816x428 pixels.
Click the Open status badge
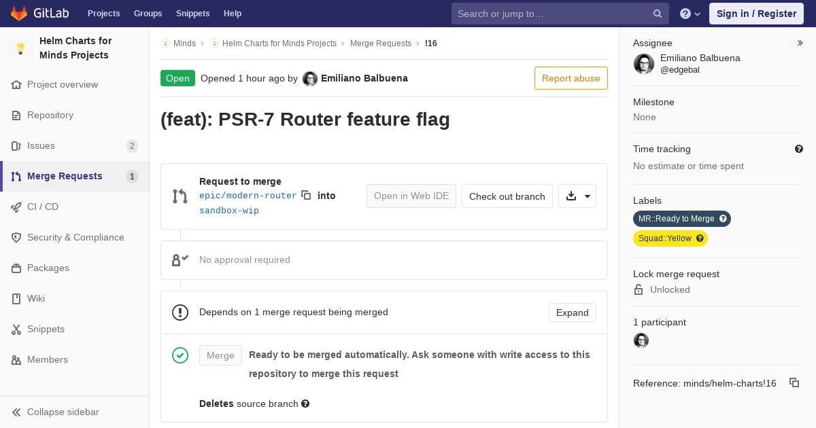point(177,78)
